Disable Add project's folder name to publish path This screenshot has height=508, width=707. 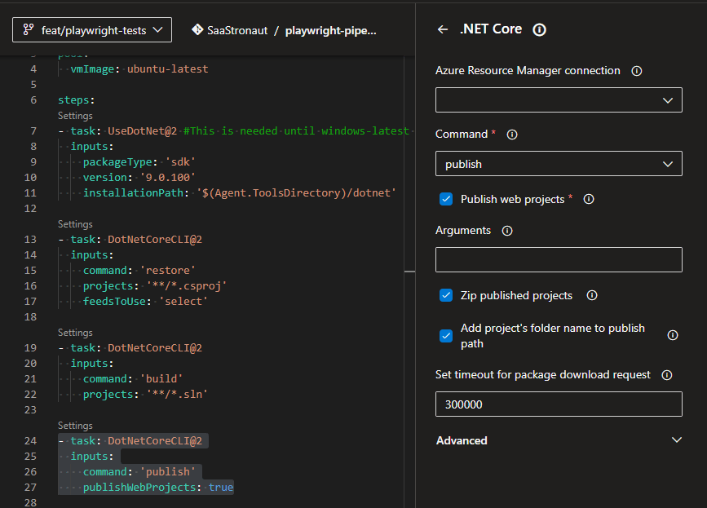tap(446, 335)
